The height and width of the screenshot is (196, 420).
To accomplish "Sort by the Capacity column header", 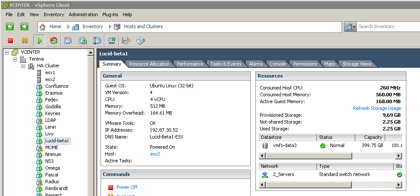I will tap(370, 137).
